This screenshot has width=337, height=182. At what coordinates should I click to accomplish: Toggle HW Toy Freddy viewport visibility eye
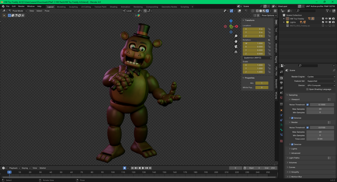(326, 19)
